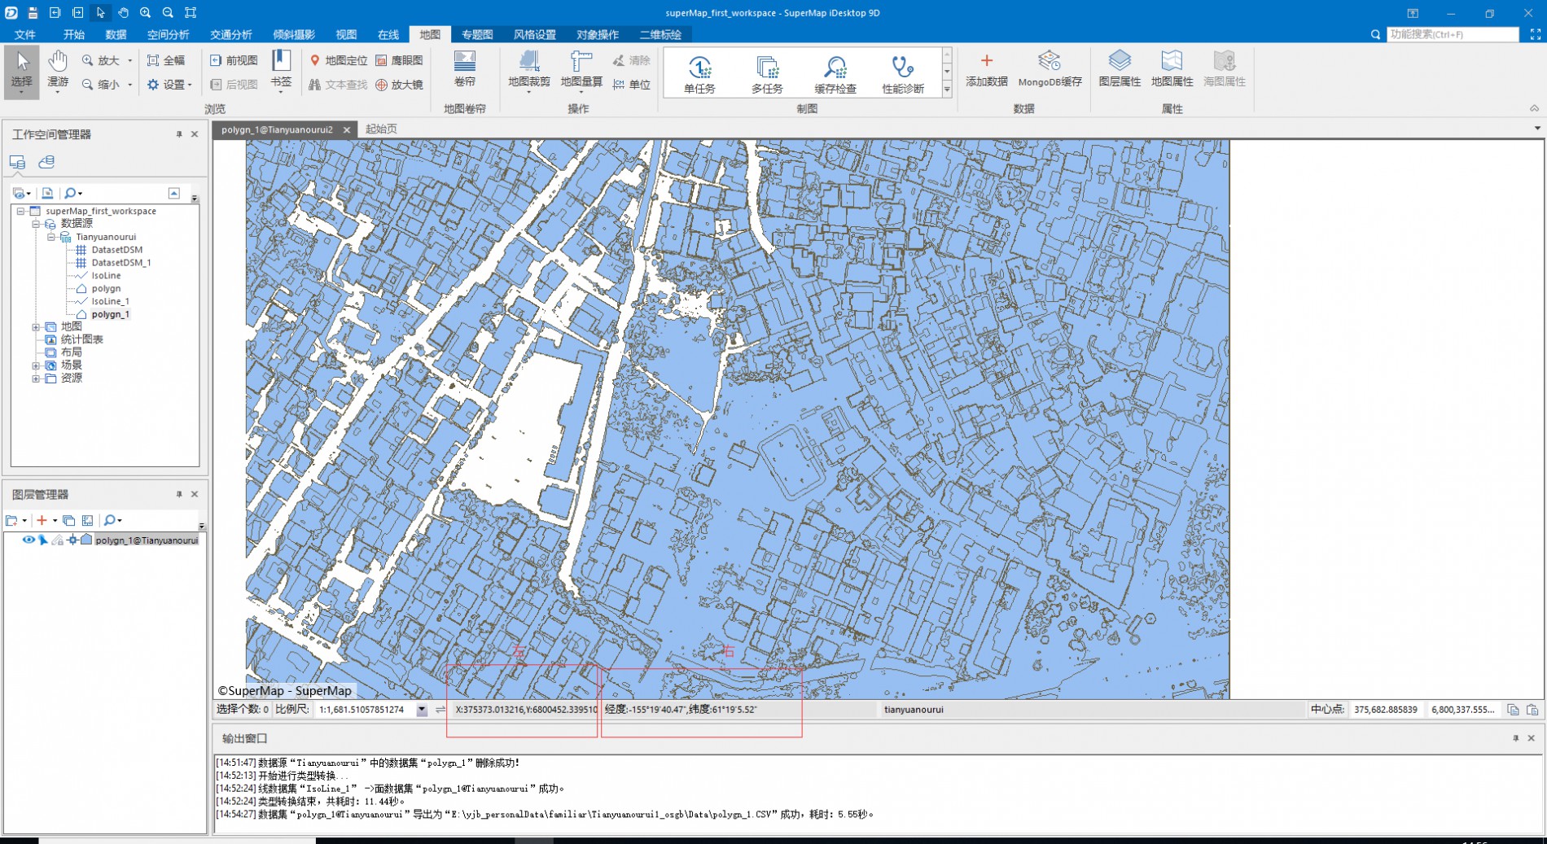Screen dimensions: 1547x844
Task: Show full extent with 全幅 button
Action: point(166,60)
